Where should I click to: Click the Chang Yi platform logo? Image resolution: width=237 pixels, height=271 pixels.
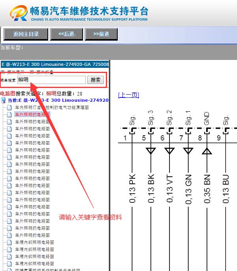[x=19, y=13]
